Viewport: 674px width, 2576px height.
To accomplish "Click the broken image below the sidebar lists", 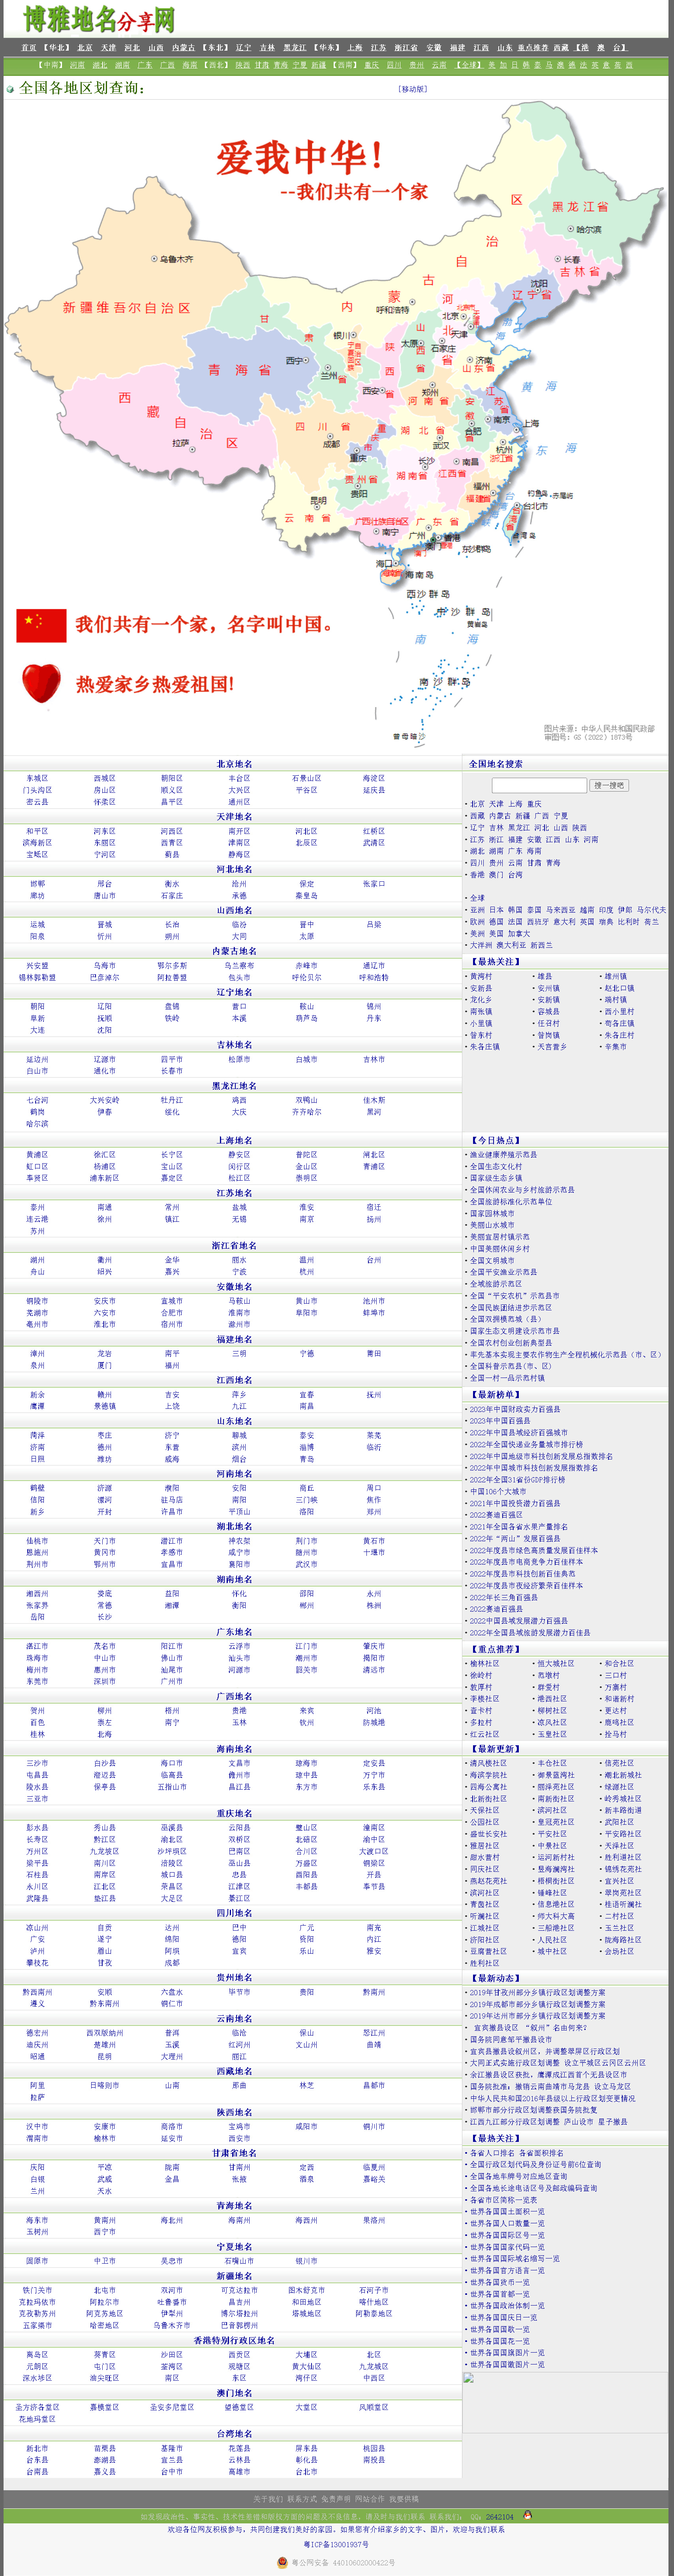I will [468, 2377].
